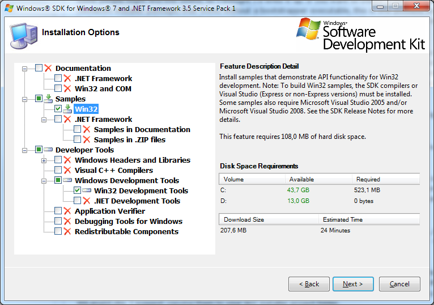The width and height of the screenshot is (434, 305).
Task: Click the red X icon beside Redistributable Components
Action: click(x=67, y=231)
